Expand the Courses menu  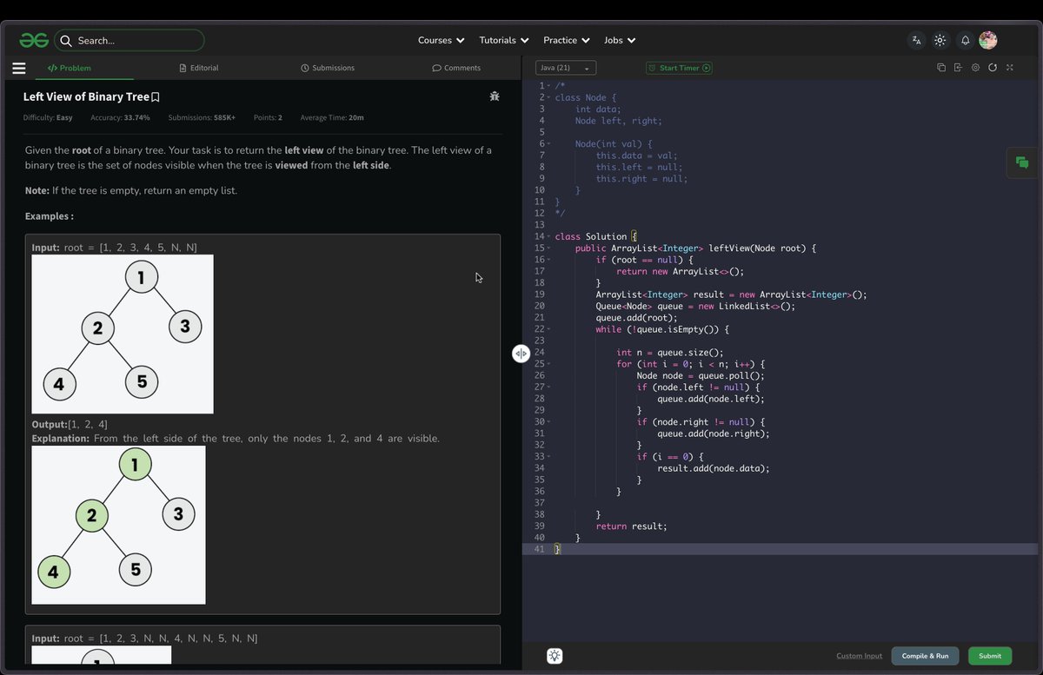pos(441,40)
